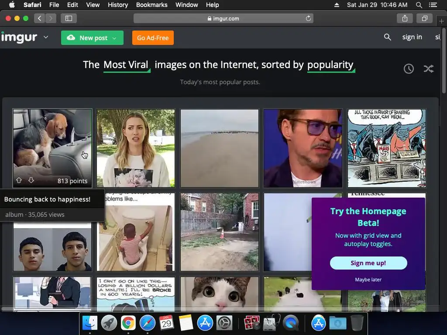Open the Downloads folder in Dock
Image resolution: width=447 pixels, height=335 pixels.
[x=337, y=323]
